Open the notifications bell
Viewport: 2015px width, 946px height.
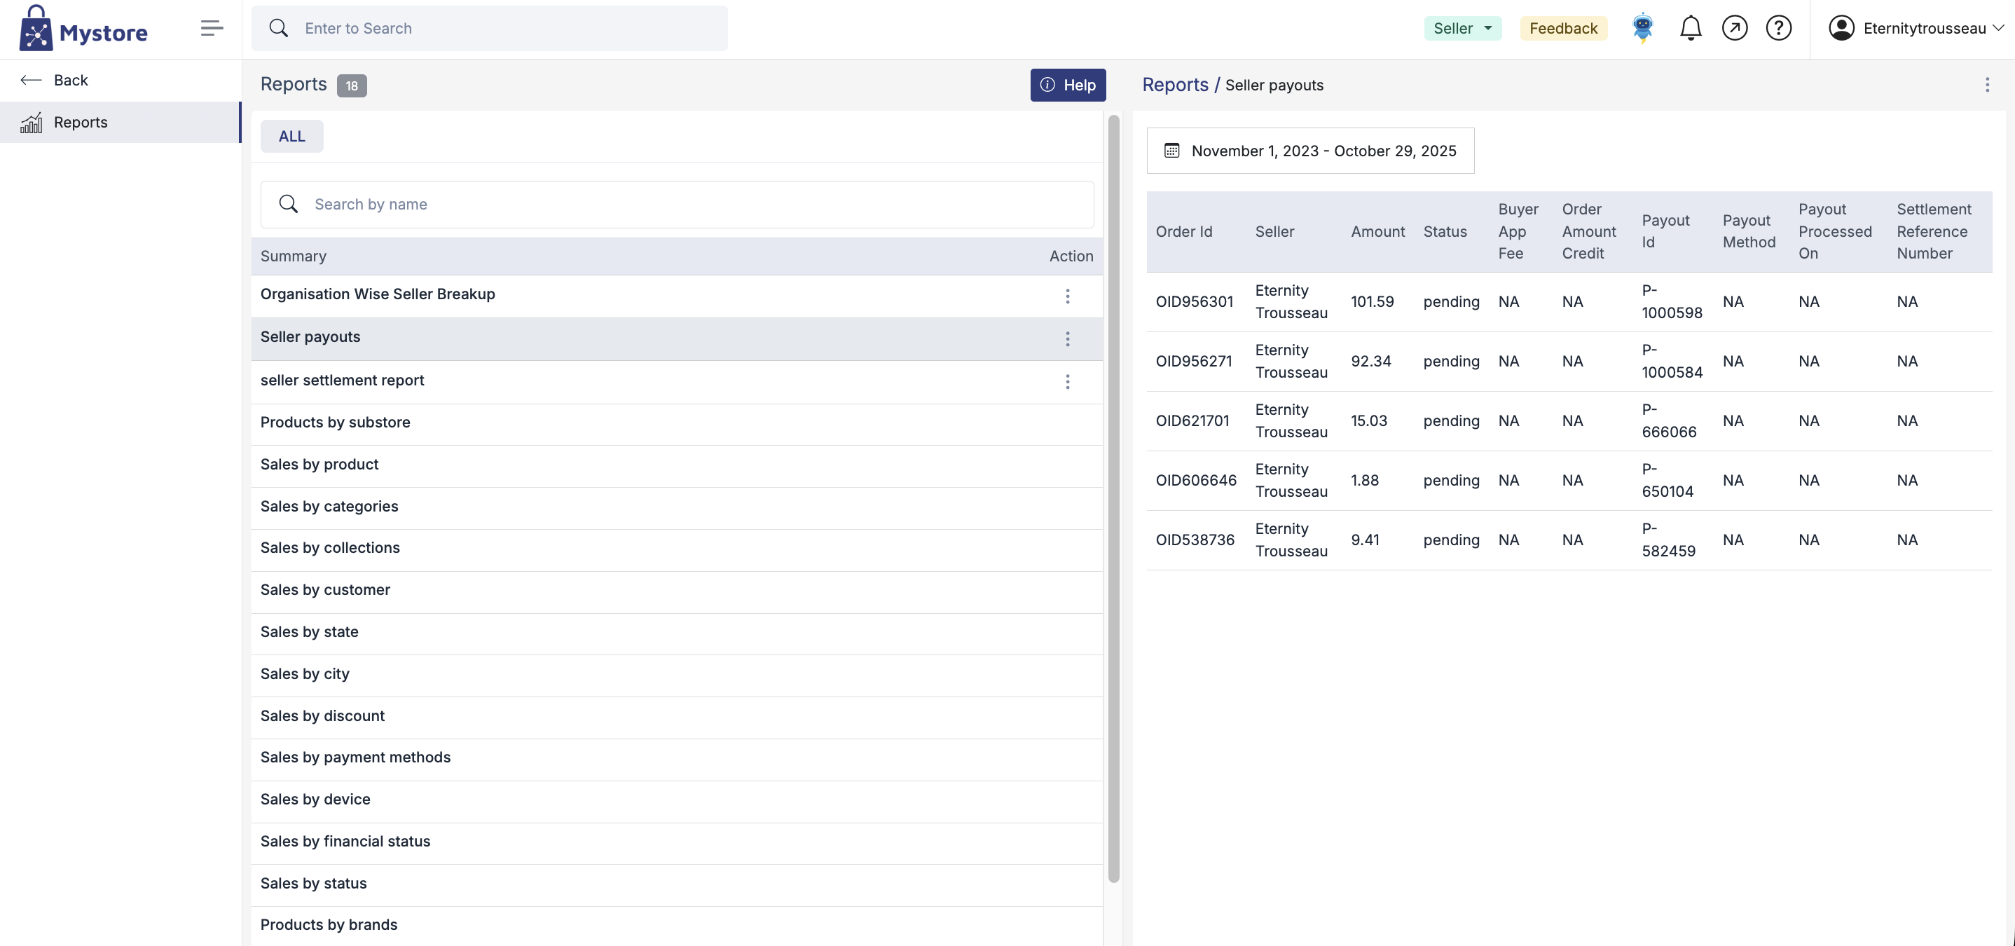coord(1690,29)
